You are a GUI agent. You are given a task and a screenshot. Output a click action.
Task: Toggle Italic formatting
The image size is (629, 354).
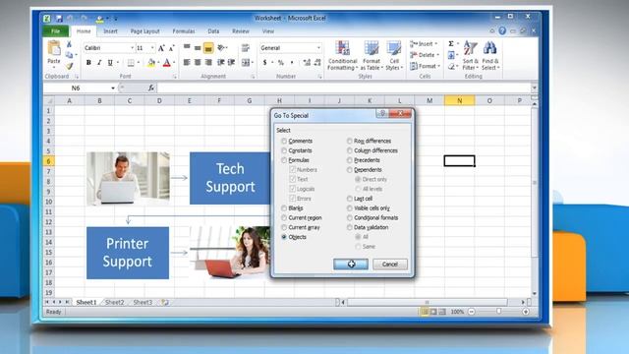99,63
